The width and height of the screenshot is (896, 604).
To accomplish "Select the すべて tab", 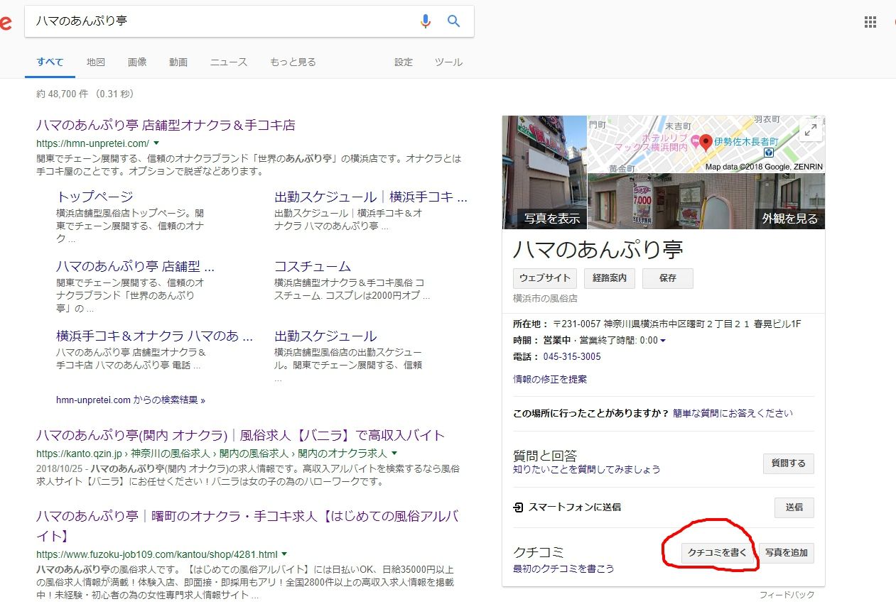I will (x=50, y=62).
